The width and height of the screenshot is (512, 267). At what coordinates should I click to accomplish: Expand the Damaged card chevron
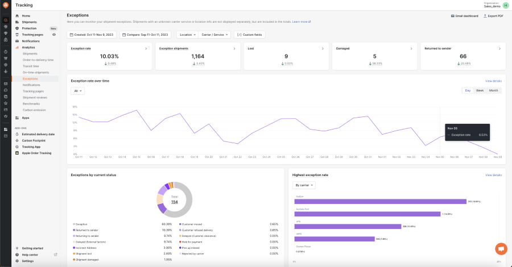[411, 49]
